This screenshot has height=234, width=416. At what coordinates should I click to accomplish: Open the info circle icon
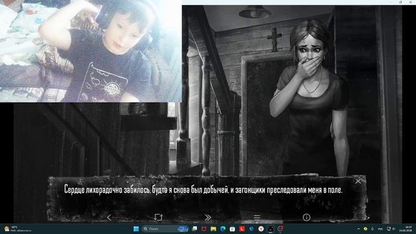(306, 218)
